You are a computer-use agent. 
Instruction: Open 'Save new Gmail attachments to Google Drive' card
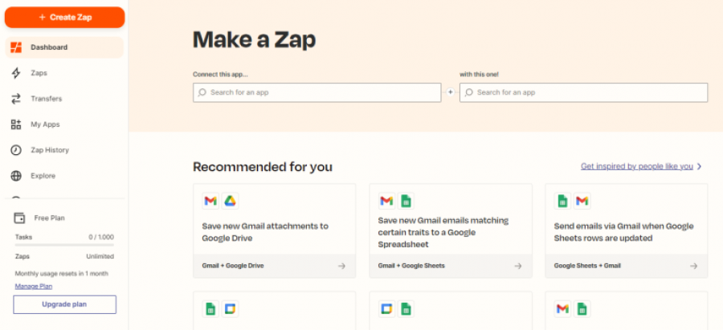(275, 231)
